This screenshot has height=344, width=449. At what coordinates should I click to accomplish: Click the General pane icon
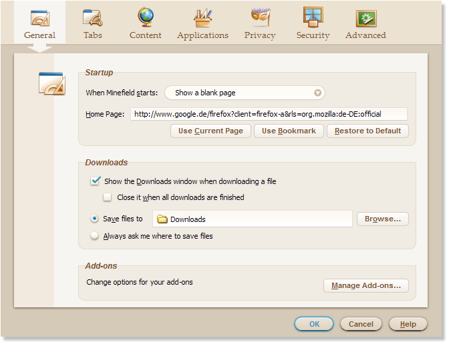pos(40,18)
